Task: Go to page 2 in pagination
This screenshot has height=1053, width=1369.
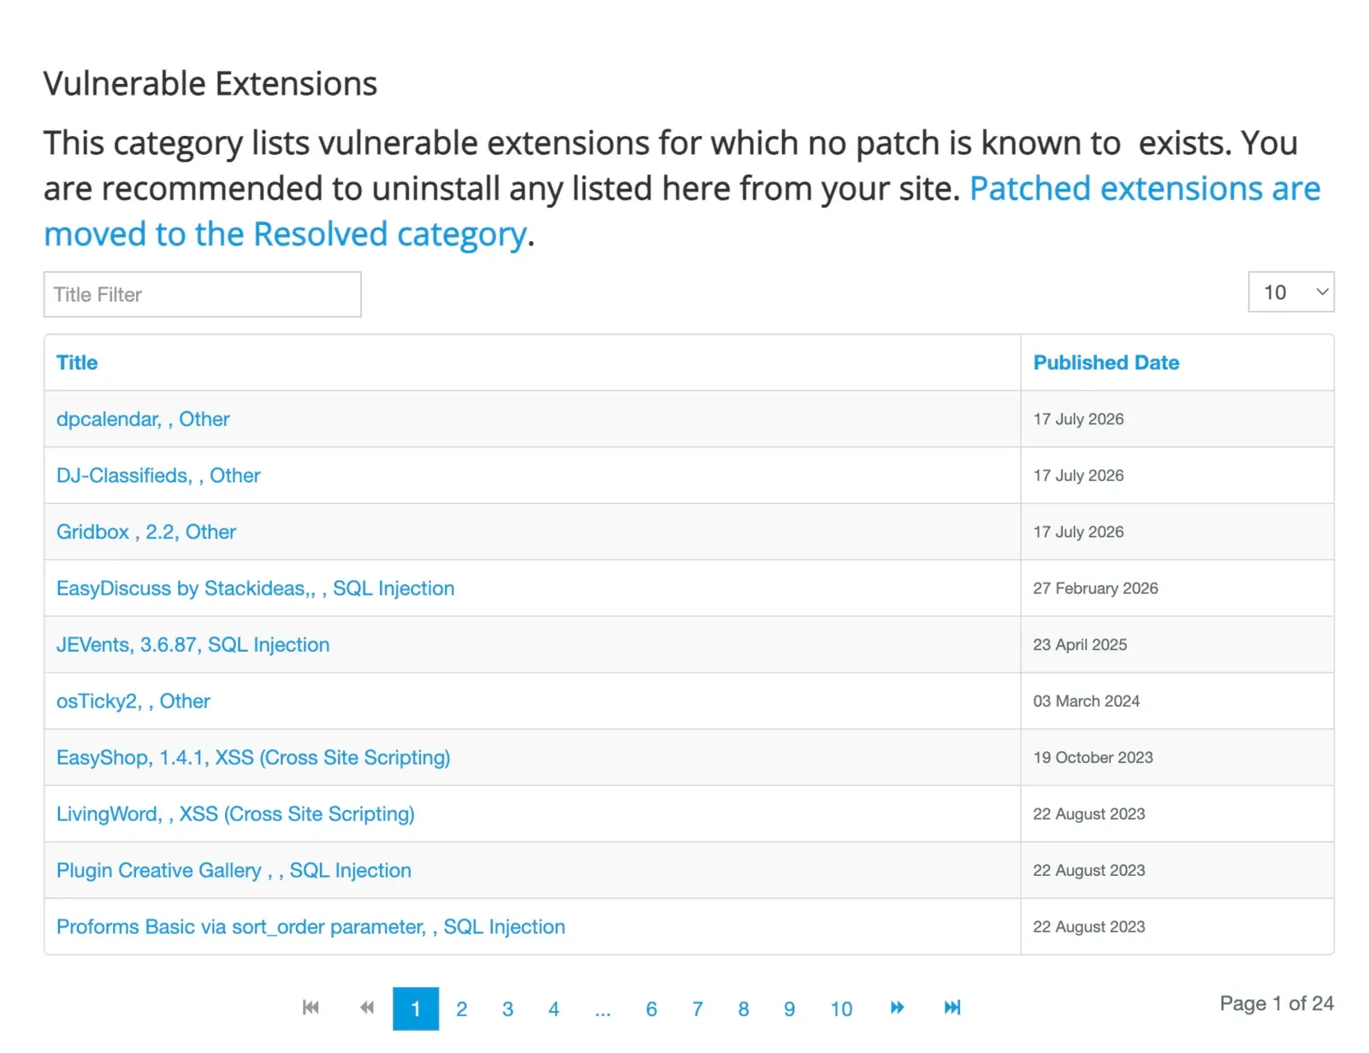Action: point(462,1009)
